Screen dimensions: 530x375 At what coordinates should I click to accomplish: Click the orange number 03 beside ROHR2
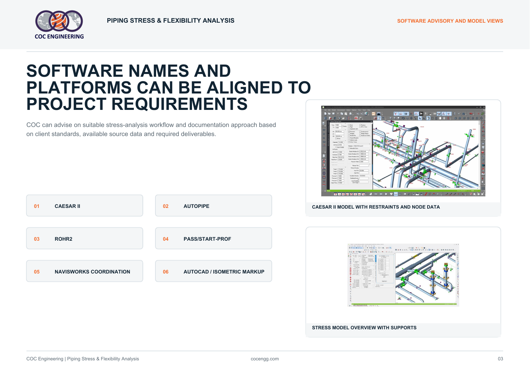[x=37, y=239]
